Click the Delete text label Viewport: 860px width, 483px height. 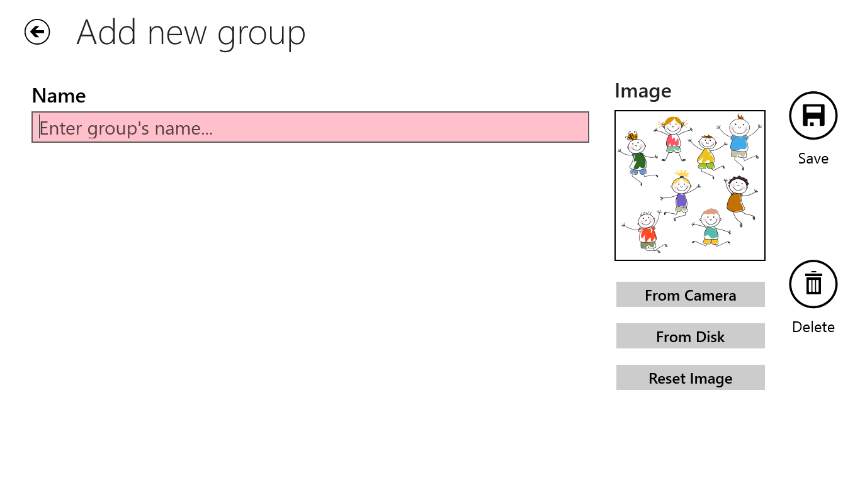pyautogui.click(x=813, y=327)
